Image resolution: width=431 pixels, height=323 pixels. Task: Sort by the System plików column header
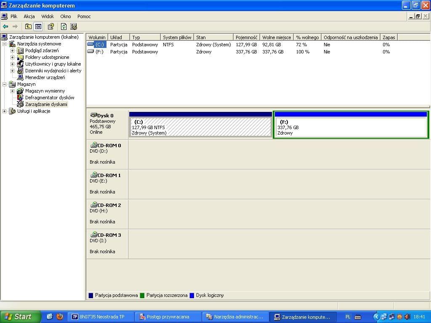pos(177,37)
